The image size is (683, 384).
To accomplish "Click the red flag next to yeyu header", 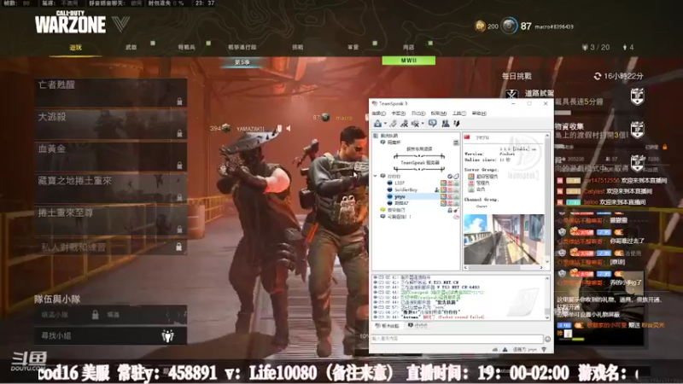I will [x=467, y=137].
